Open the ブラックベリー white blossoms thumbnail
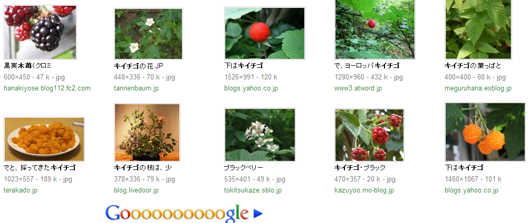The height and width of the screenshot is (223, 529). click(x=260, y=135)
